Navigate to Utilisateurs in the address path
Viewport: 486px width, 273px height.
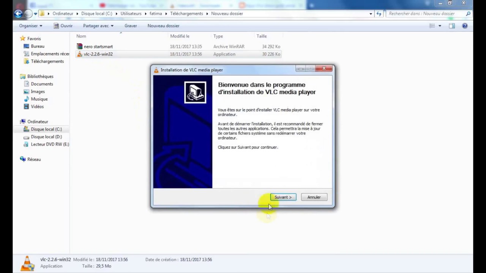[x=131, y=14]
